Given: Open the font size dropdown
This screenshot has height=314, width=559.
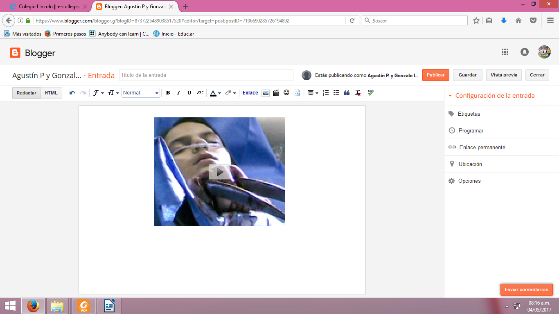Looking at the screenshot, I should point(113,93).
